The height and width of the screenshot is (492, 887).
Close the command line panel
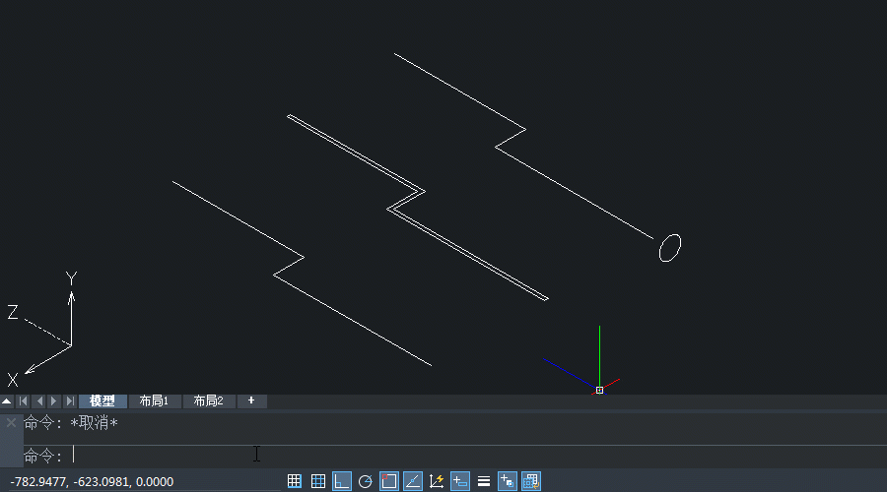[11, 422]
